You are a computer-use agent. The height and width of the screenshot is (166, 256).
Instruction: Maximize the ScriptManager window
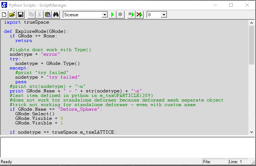coord(231,5)
